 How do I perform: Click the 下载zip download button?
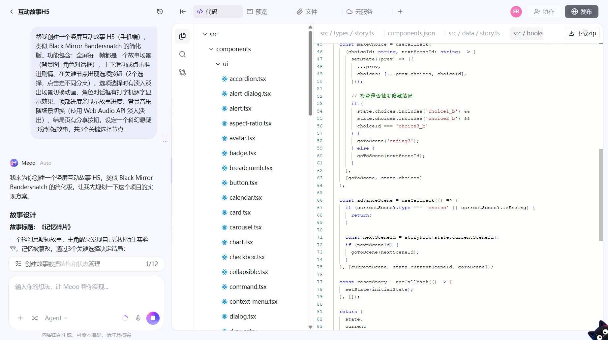[582, 33]
